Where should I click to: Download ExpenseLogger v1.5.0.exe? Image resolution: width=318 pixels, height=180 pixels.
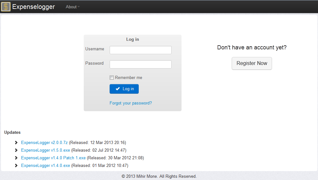[x=45, y=150]
